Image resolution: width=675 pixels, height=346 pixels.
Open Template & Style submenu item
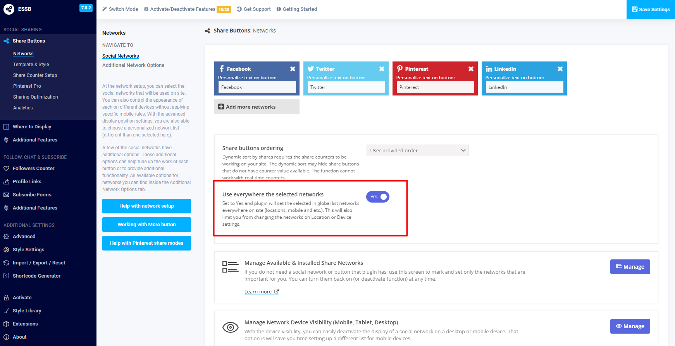coord(31,65)
